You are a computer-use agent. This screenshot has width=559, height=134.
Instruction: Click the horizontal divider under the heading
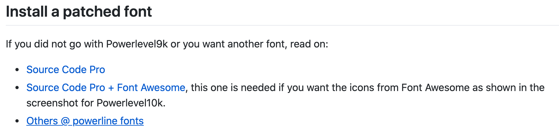282,25
